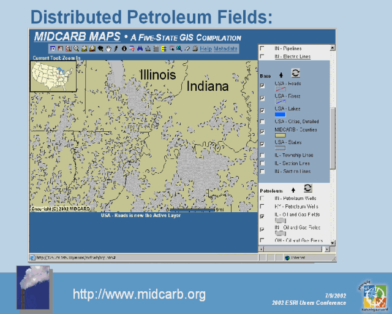Click the ESRI conference logo
The height and width of the screenshot is (314, 392).
coord(374,296)
